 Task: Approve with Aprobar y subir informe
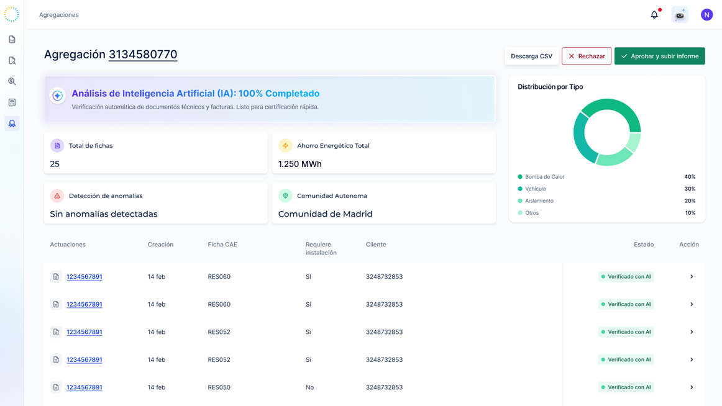[x=659, y=56]
